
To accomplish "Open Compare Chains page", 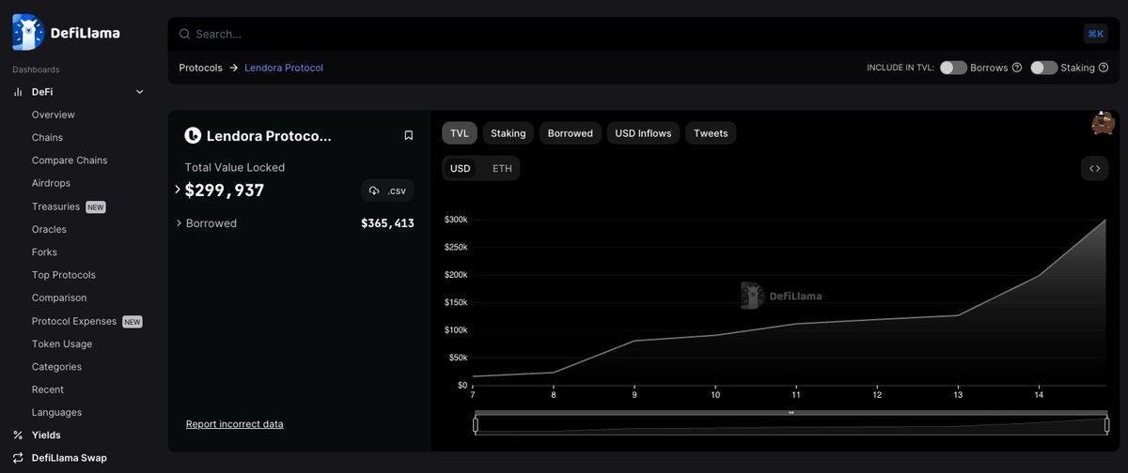I will (x=70, y=160).
